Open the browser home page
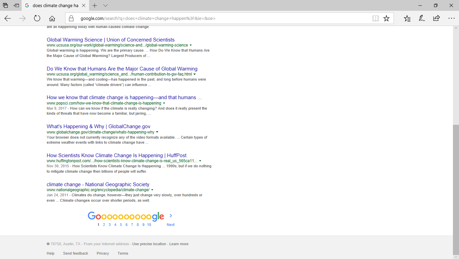This screenshot has height=259, width=459. 52,18
